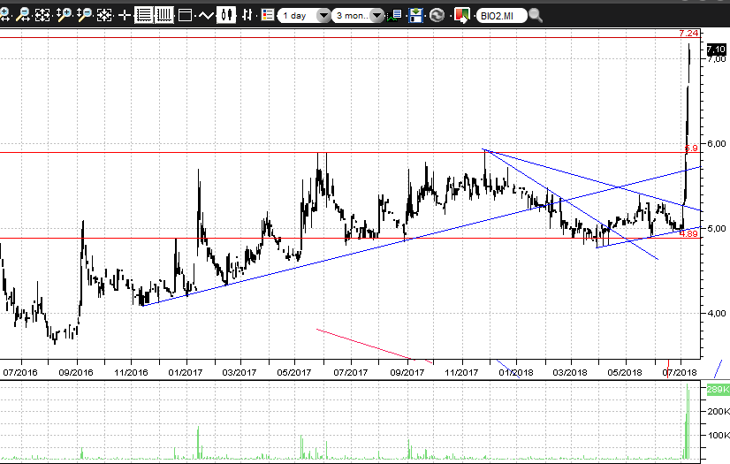Click the 01/2017 date axis label
The width and height of the screenshot is (730, 464).
tap(186, 372)
